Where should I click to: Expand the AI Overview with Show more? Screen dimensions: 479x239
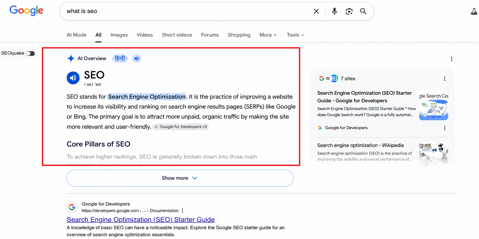tap(180, 178)
